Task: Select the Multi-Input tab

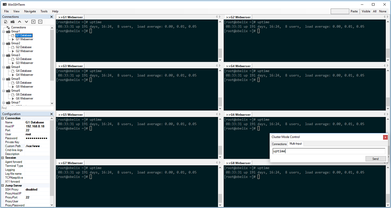Action: click(295, 144)
